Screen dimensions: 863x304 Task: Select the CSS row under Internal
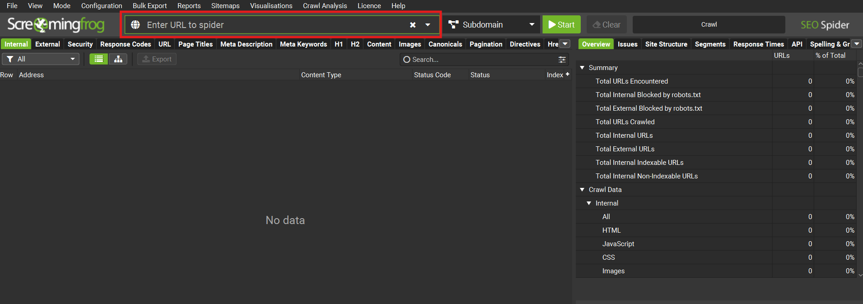(x=716, y=257)
